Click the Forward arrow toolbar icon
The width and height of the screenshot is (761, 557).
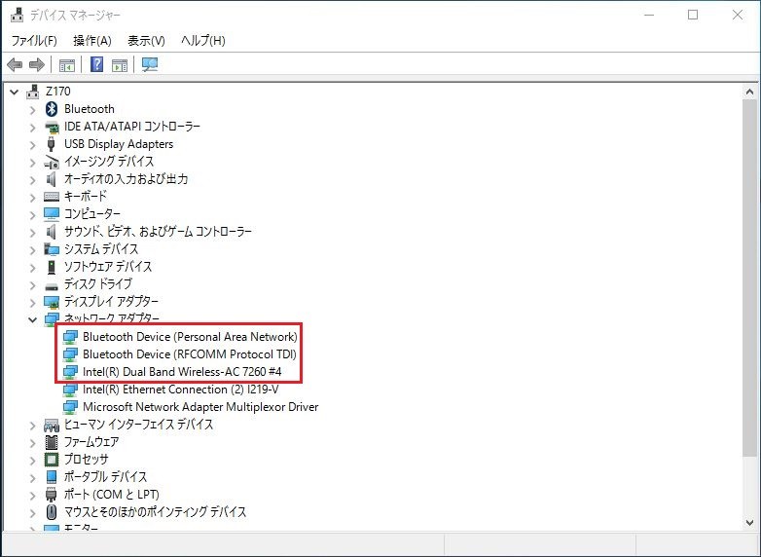tap(37, 64)
